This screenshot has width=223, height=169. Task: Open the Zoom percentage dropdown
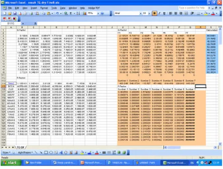click(98, 13)
